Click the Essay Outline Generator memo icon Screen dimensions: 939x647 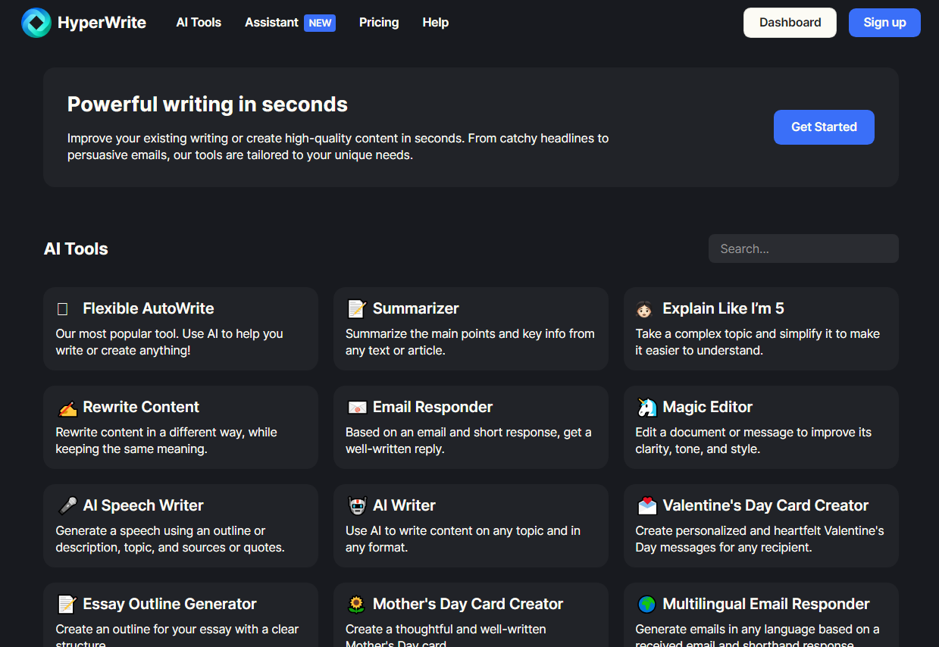(x=67, y=604)
